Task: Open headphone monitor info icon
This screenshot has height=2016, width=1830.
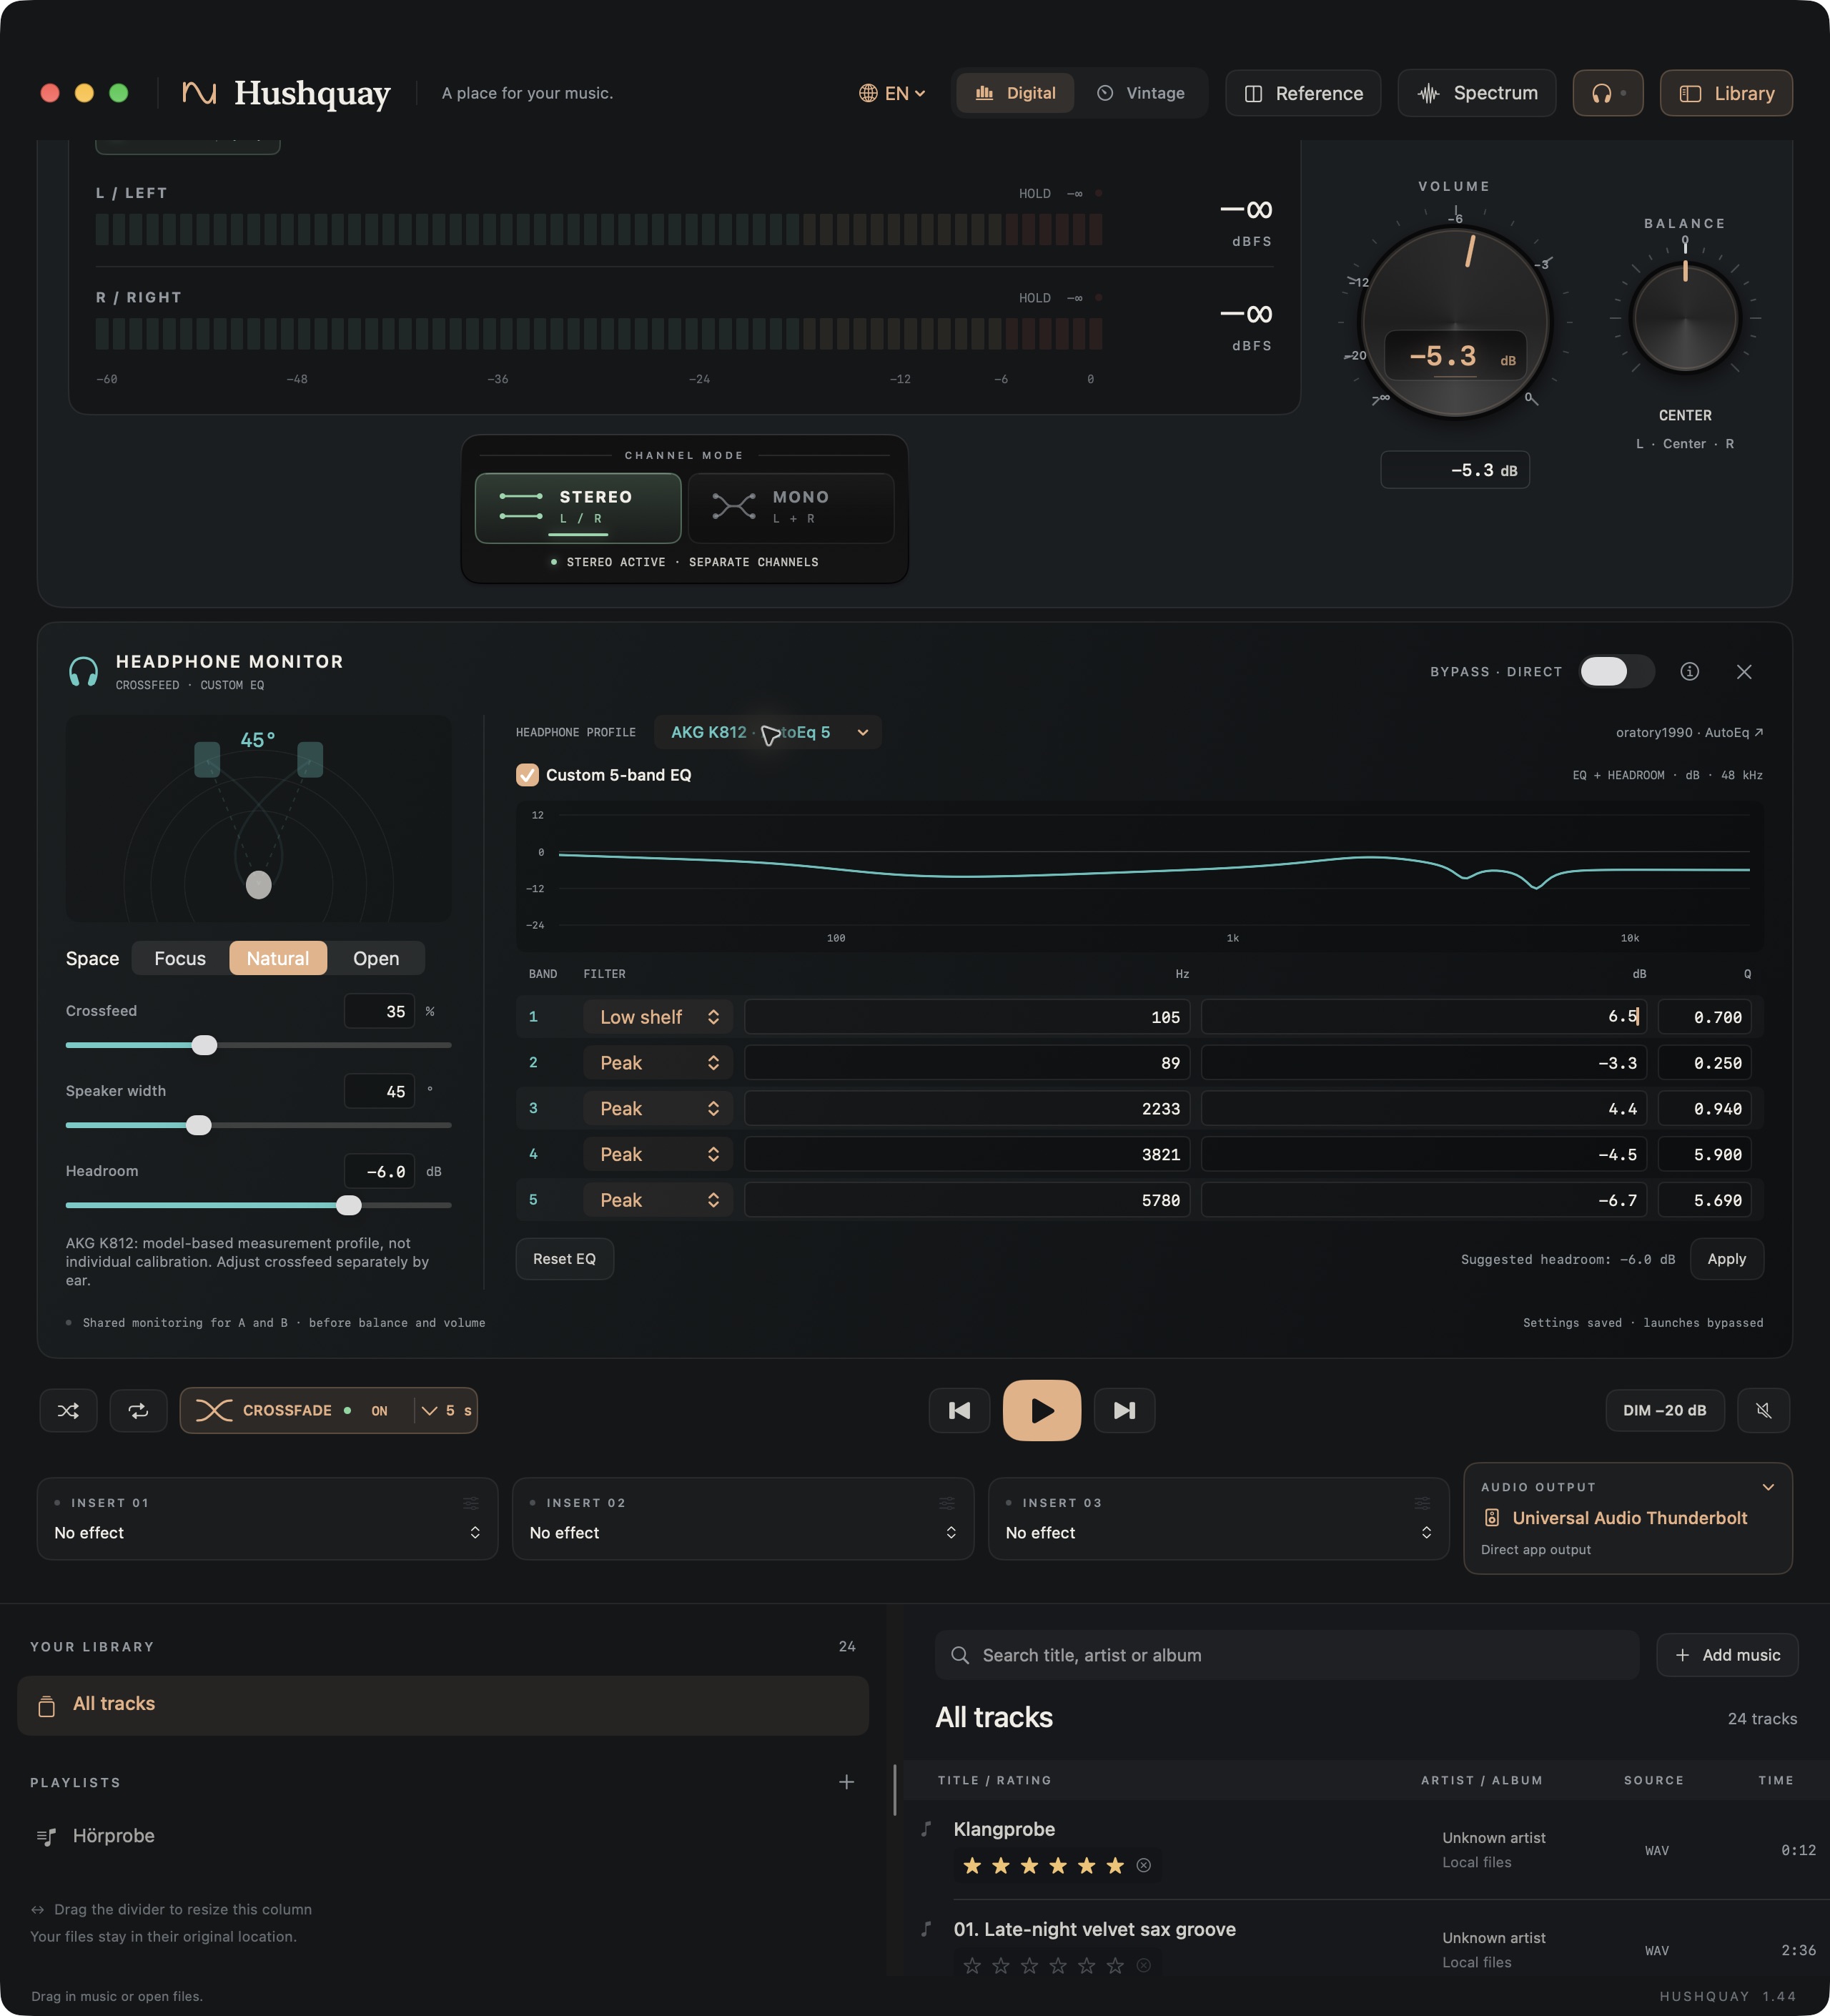Action: pos(1689,671)
